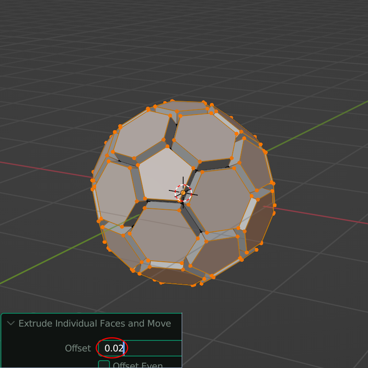Click the Offset value field showing 0.02
Viewport: 368px width, 368px height.
pos(140,348)
